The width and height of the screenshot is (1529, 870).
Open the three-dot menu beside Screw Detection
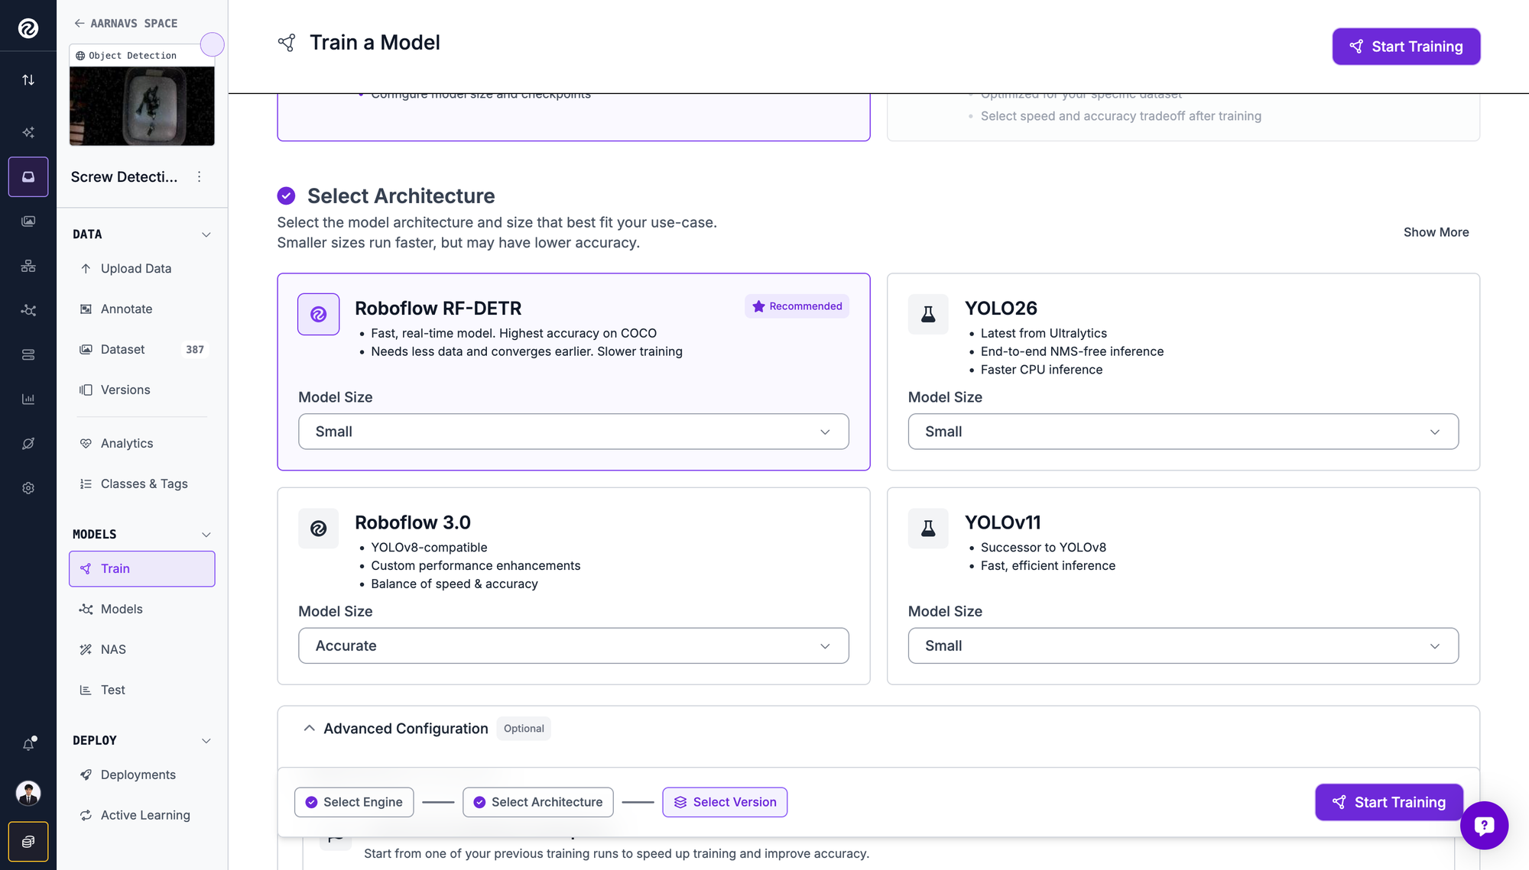[x=199, y=176]
